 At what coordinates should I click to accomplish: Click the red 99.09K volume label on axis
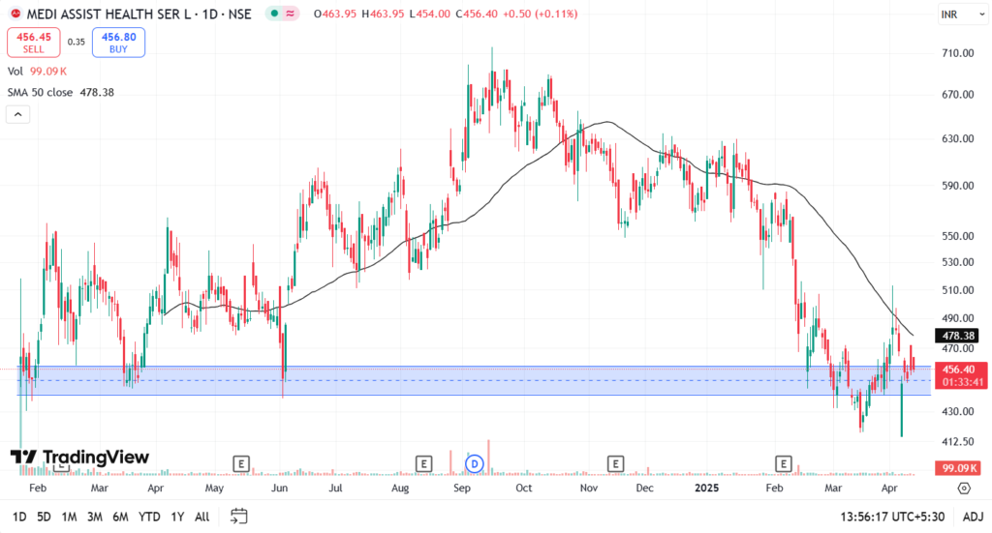(x=958, y=468)
